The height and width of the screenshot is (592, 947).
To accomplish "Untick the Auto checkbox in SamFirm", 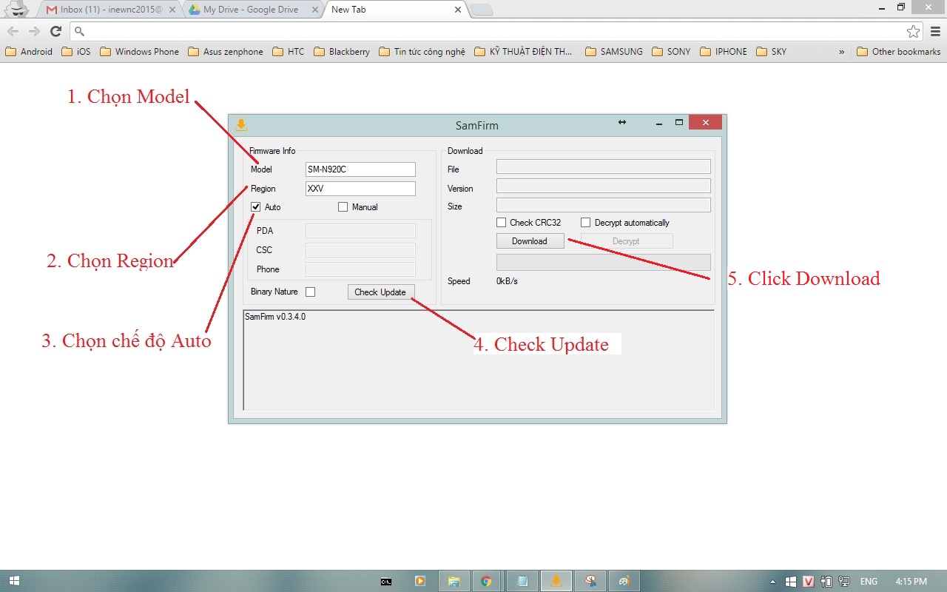I will point(256,207).
